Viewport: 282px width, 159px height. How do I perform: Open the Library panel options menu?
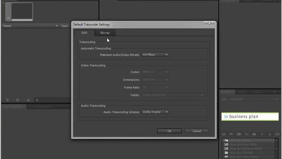click(275, 92)
